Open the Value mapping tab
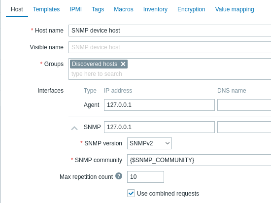The height and width of the screenshot is (203, 271). [235, 9]
